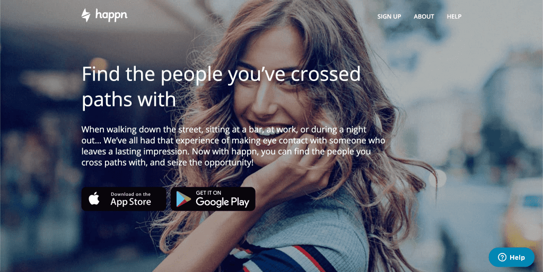Open the blue Help chat widget
This screenshot has width=543, height=272.
pyautogui.click(x=512, y=257)
